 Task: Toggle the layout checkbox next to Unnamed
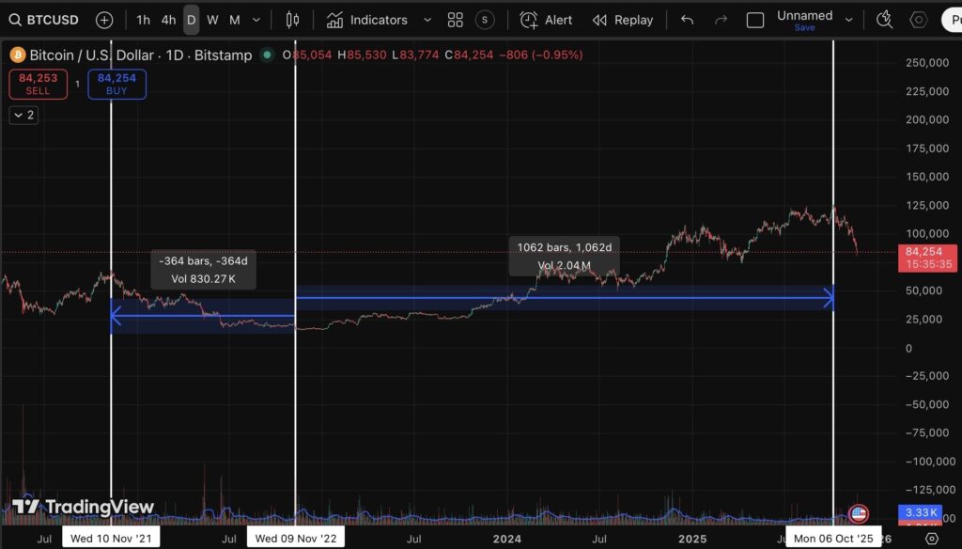[754, 19]
